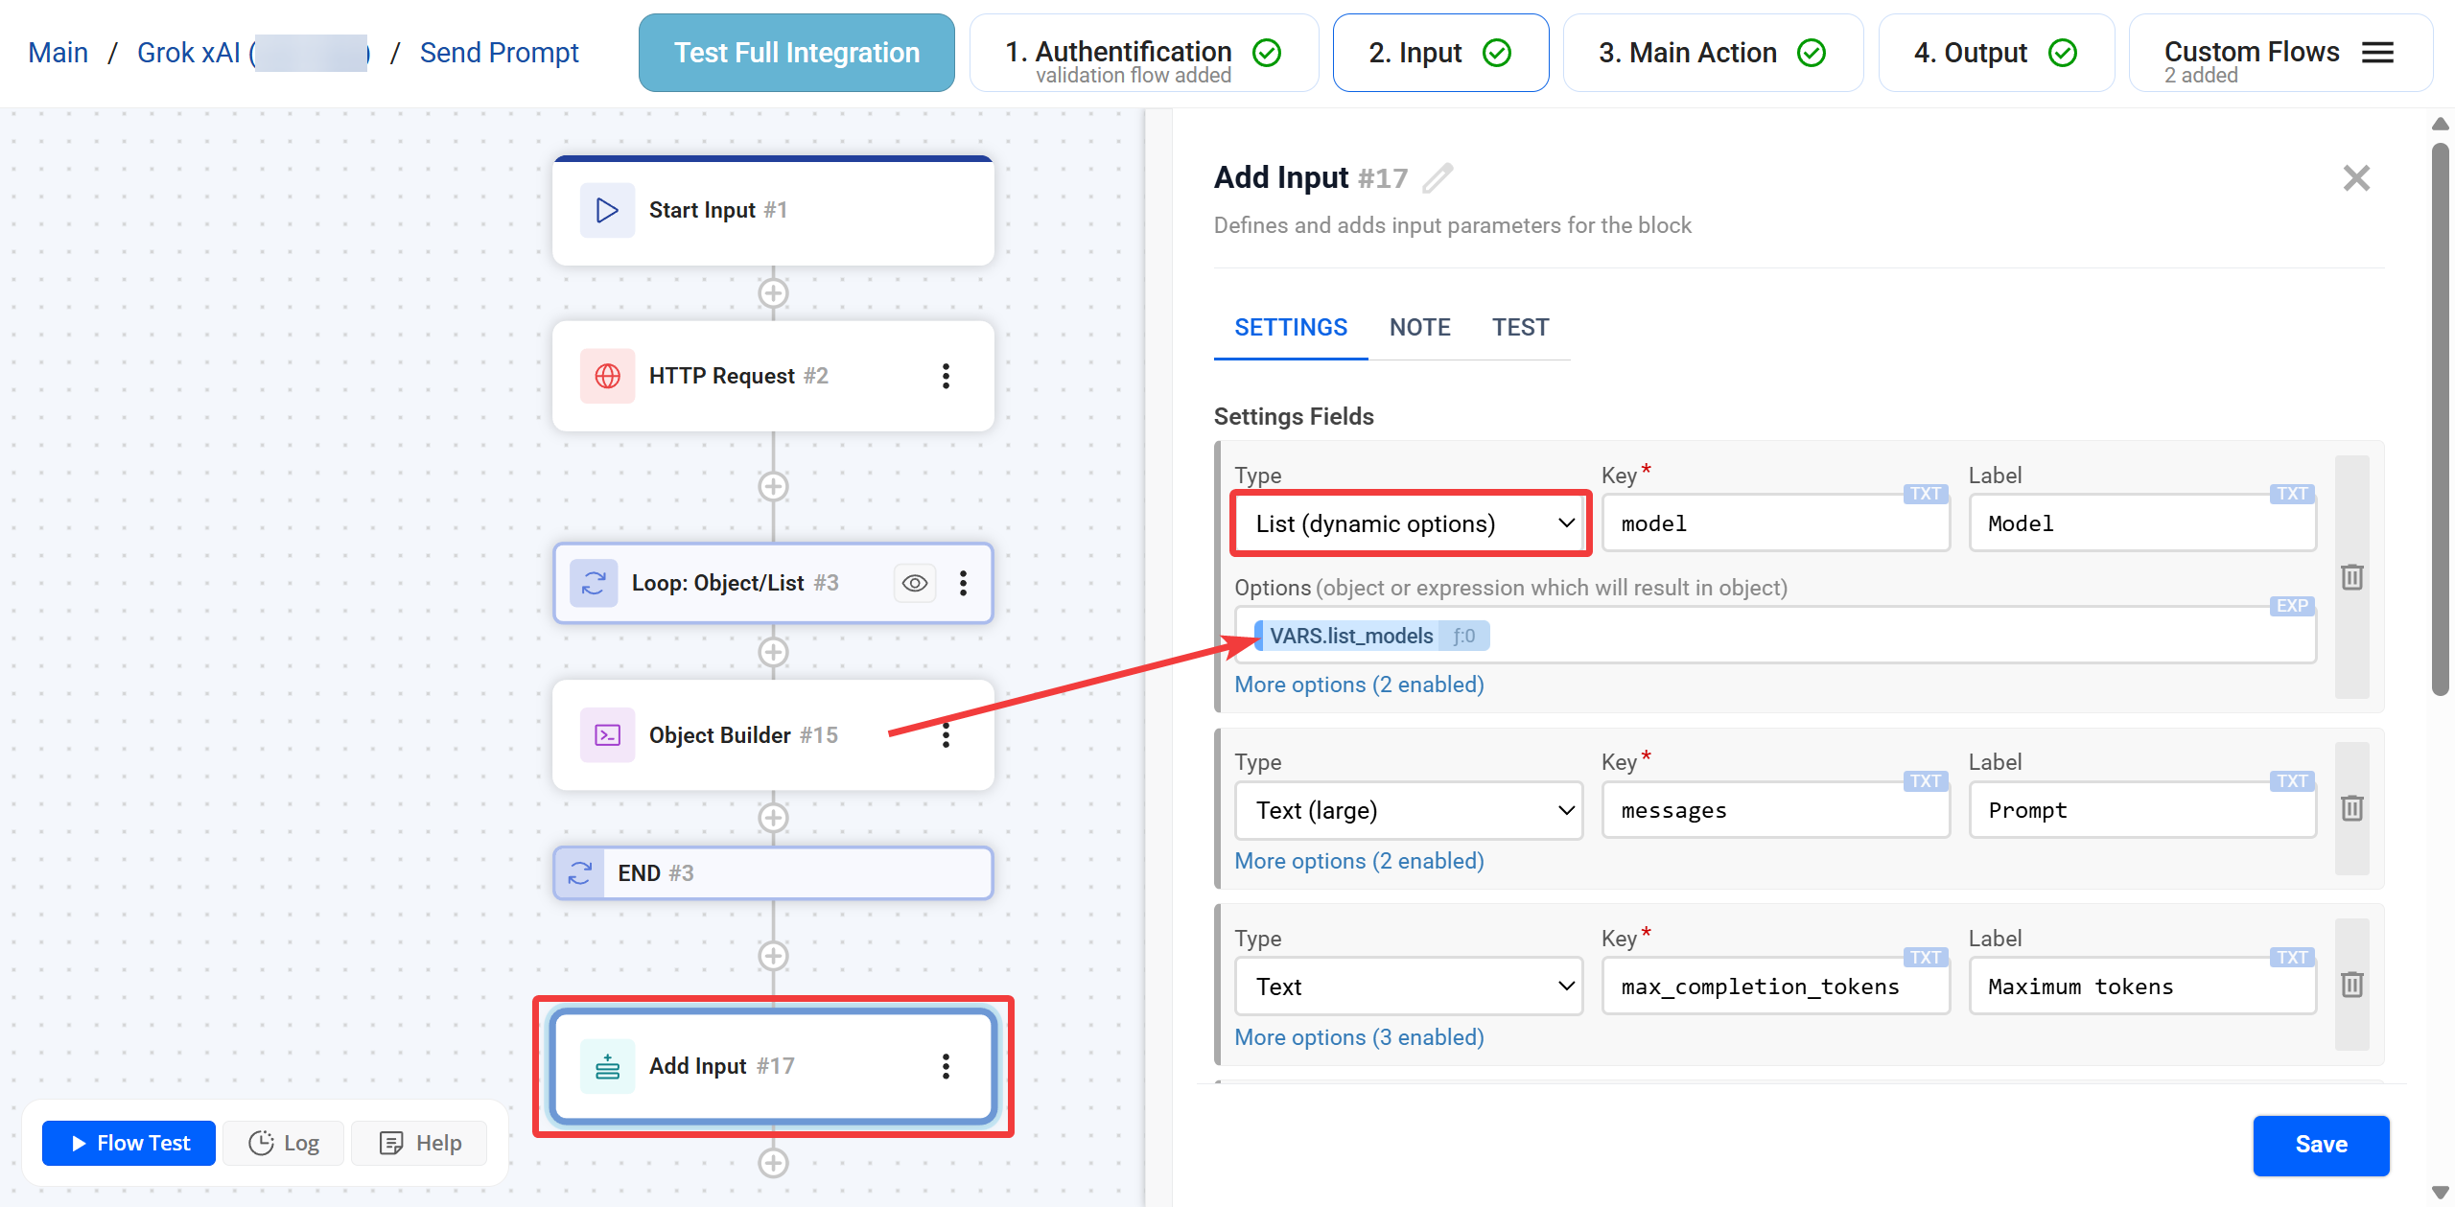Toggle EXP mode on the Options field
2455x1207 pixels.
pyautogui.click(x=2291, y=606)
